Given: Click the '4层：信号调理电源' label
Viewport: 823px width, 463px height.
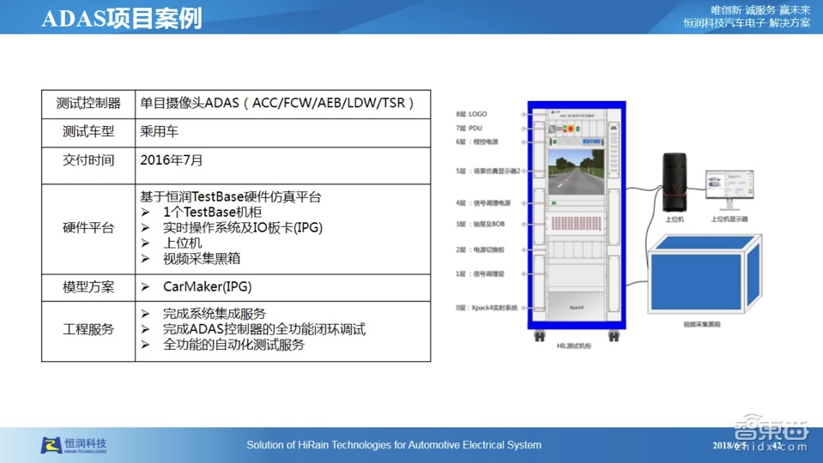Looking at the screenshot, I should [x=483, y=203].
